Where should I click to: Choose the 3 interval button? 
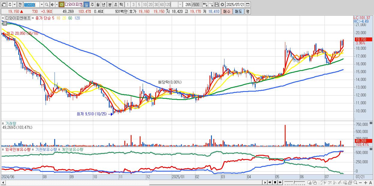tap(133, 4)
